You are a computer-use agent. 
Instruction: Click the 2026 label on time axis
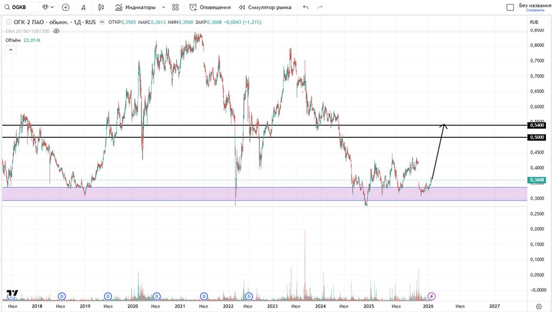click(x=428, y=306)
